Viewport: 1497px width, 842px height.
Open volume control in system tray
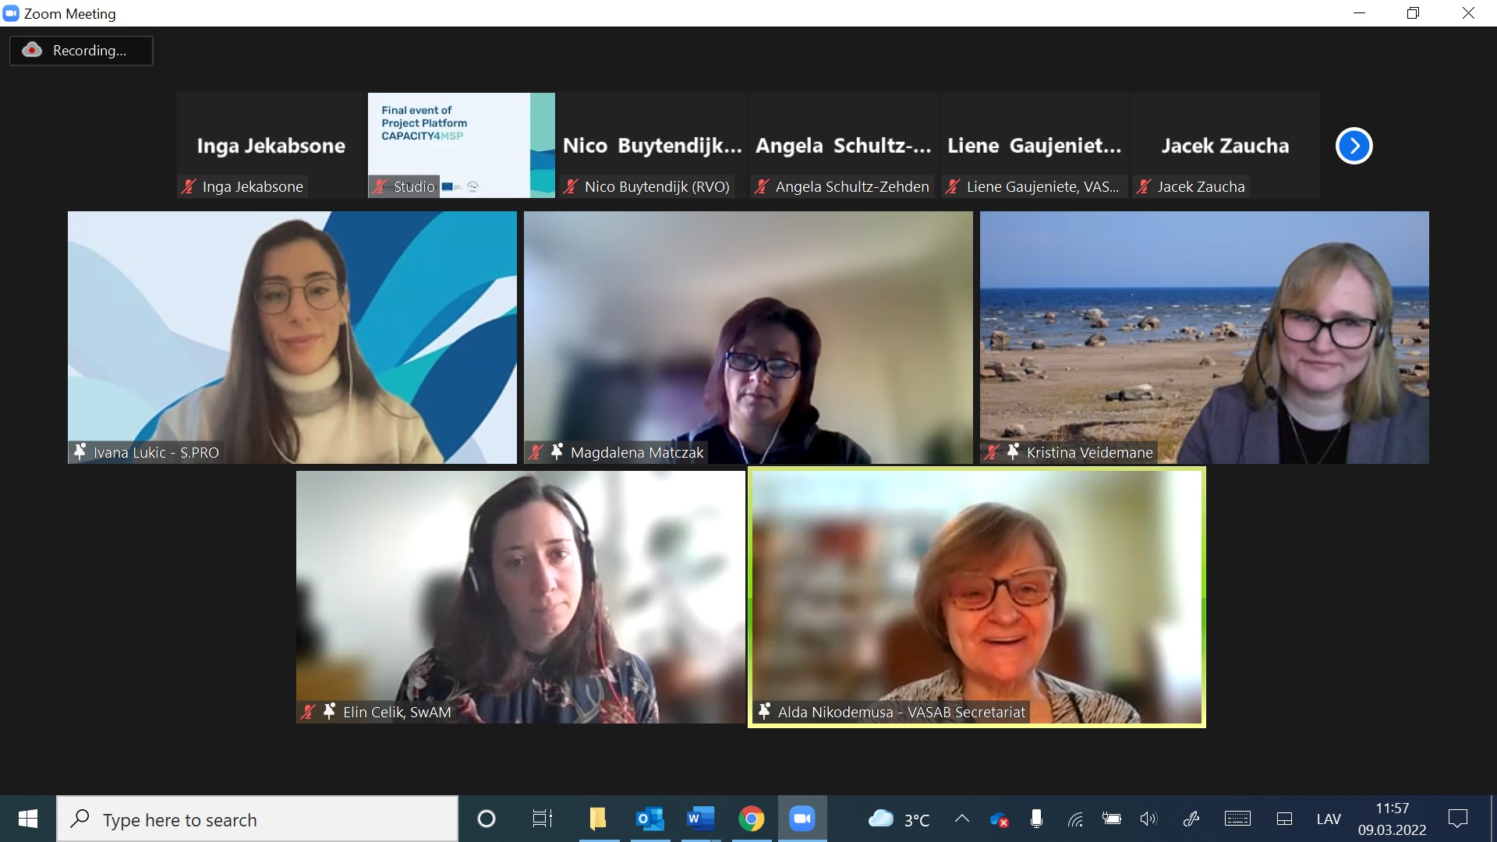tap(1148, 819)
